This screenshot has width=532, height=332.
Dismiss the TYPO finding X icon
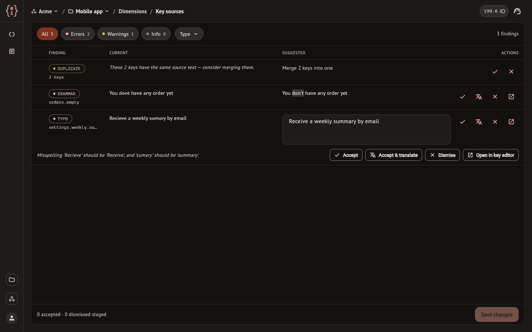[495, 122]
